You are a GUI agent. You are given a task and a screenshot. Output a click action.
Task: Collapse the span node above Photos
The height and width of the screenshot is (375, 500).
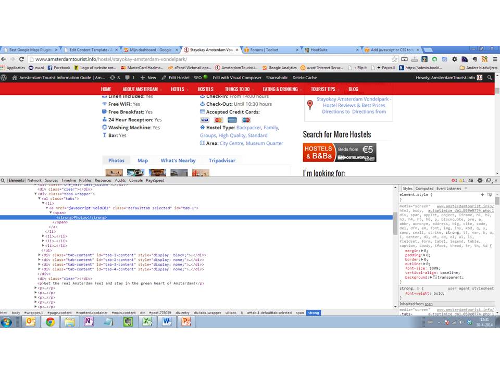51,213
